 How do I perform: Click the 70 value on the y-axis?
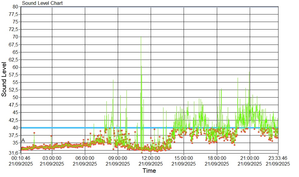[x=16, y=37]
